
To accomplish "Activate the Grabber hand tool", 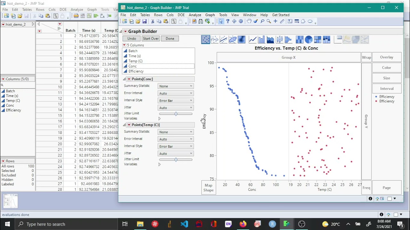I will [249, 21].
